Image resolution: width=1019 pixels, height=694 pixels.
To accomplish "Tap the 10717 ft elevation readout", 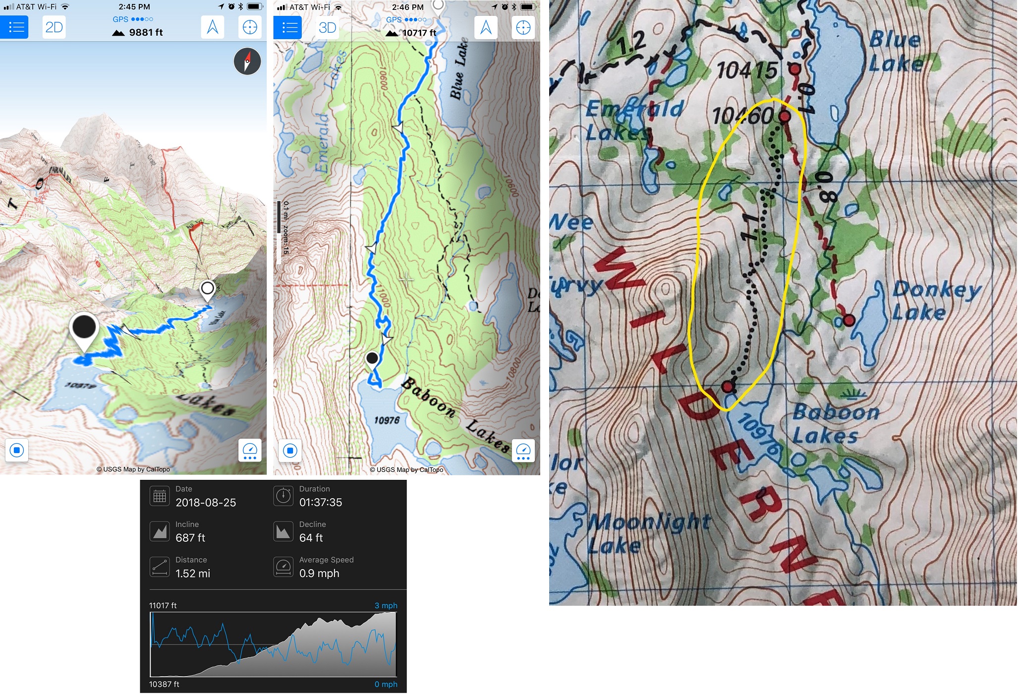I will click(411, 33).
